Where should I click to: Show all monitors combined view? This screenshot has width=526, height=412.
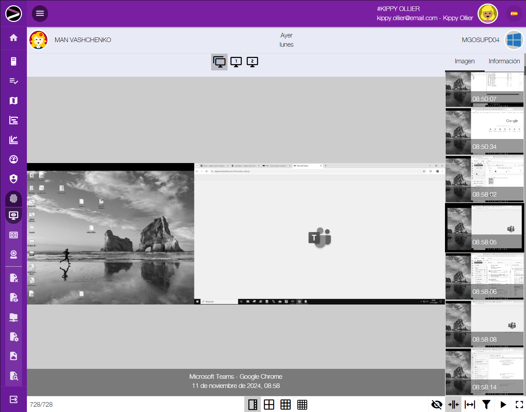219,62
